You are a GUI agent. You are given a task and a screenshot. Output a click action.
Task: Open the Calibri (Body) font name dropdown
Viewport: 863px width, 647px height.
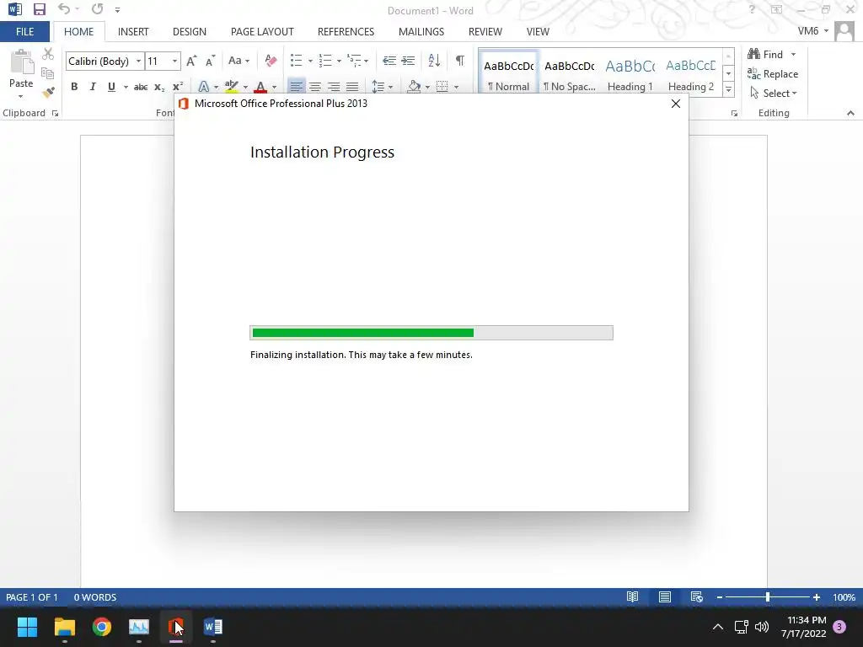(x=138, y=61)
